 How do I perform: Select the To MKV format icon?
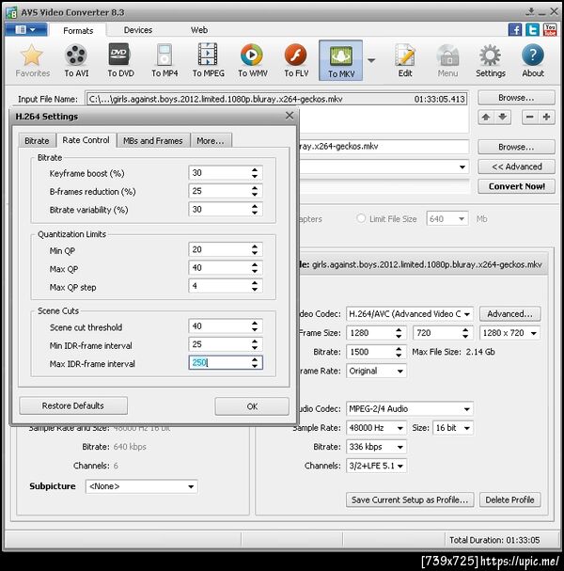[340, 60]
